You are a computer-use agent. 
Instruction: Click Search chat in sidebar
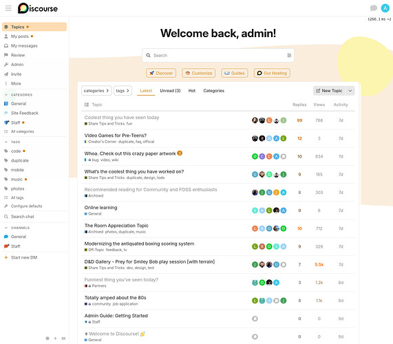pyautogui.click(x=34, y=217)
